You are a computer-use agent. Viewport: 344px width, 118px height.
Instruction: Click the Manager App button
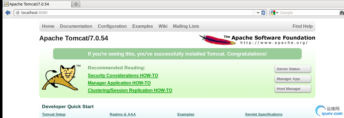293,79
